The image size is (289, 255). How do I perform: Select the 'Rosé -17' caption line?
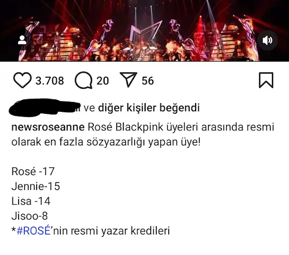pos(33,171)
